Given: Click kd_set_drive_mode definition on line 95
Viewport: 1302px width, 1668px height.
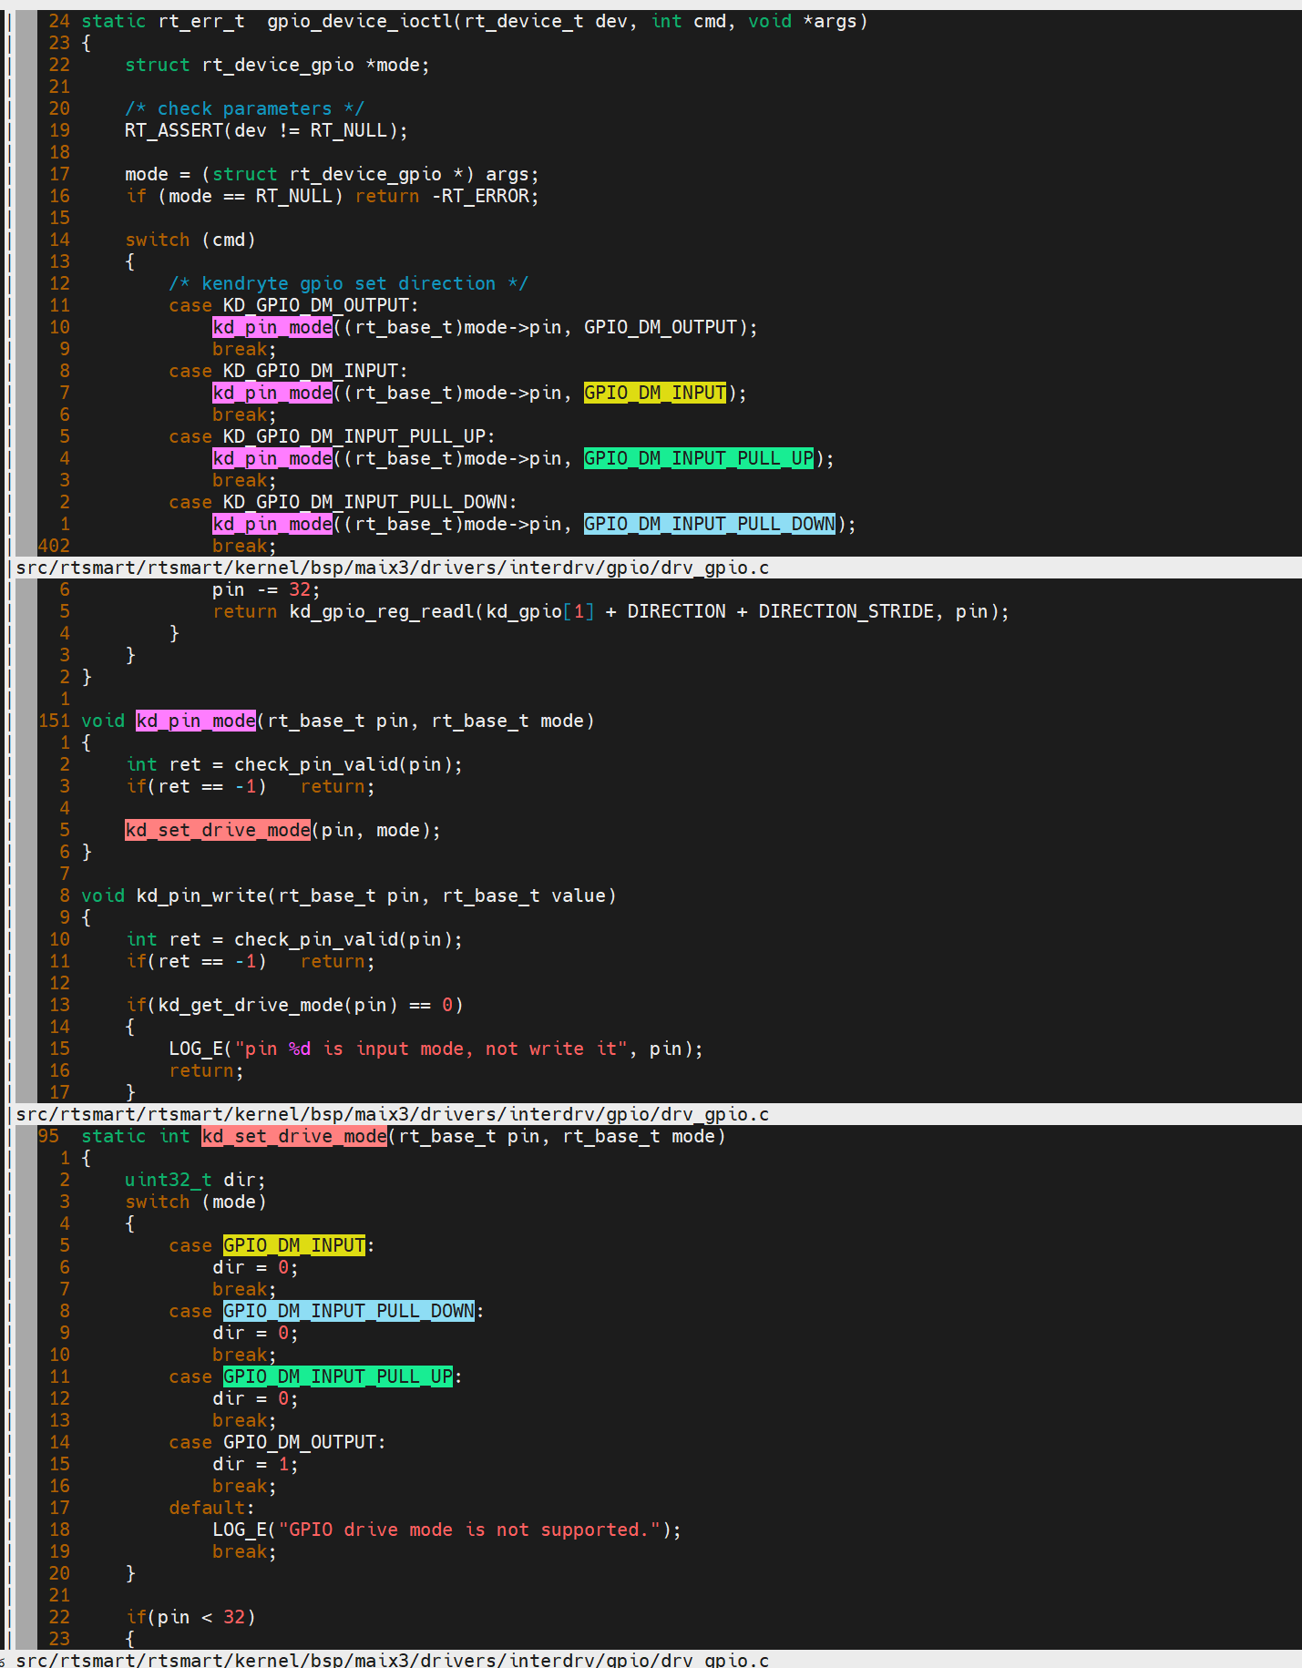Looking at the screenshot, I should (x=294, y=1136).
